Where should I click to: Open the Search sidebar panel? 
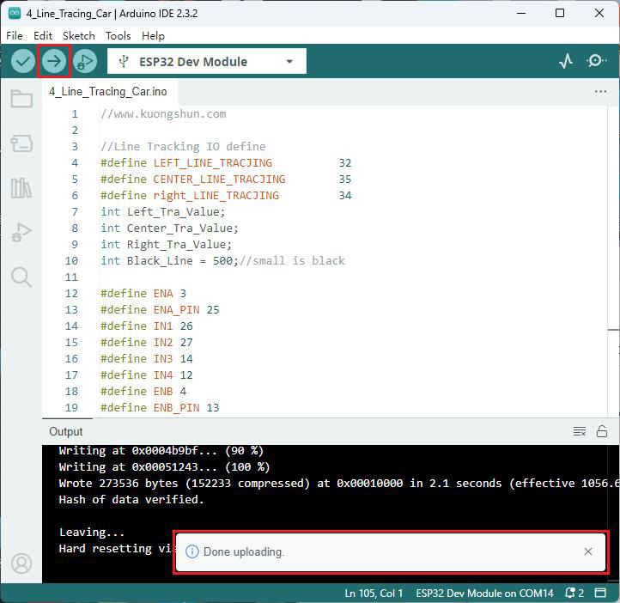coord(21,277)
